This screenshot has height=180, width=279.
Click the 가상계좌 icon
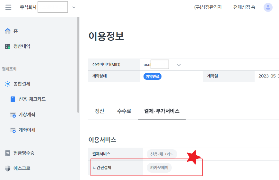click(13, 115)
